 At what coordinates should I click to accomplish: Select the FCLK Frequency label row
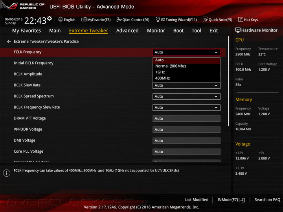coord(113,52)
